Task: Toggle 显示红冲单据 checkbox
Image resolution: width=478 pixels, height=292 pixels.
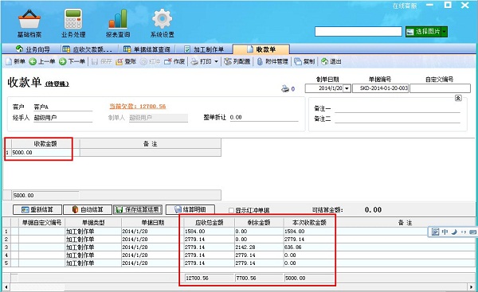Action: (x=231, y=210)
